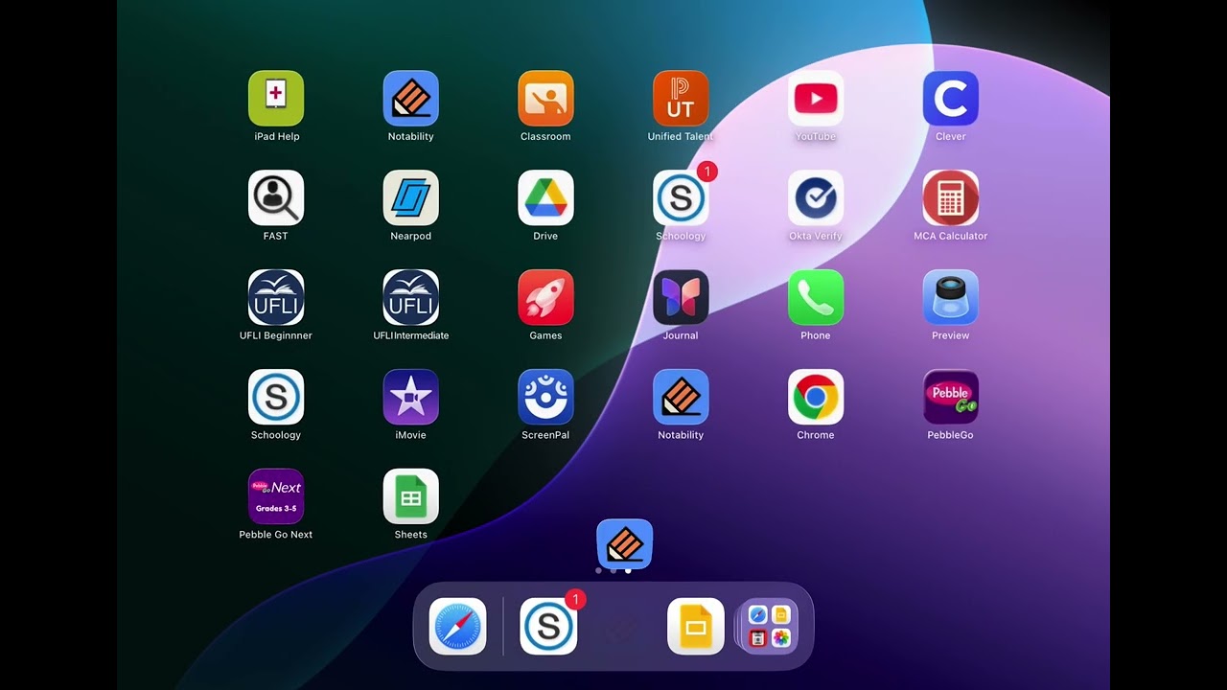Open the UFLI Beginnner app
1227x690 pixels.
click(276, 298)
